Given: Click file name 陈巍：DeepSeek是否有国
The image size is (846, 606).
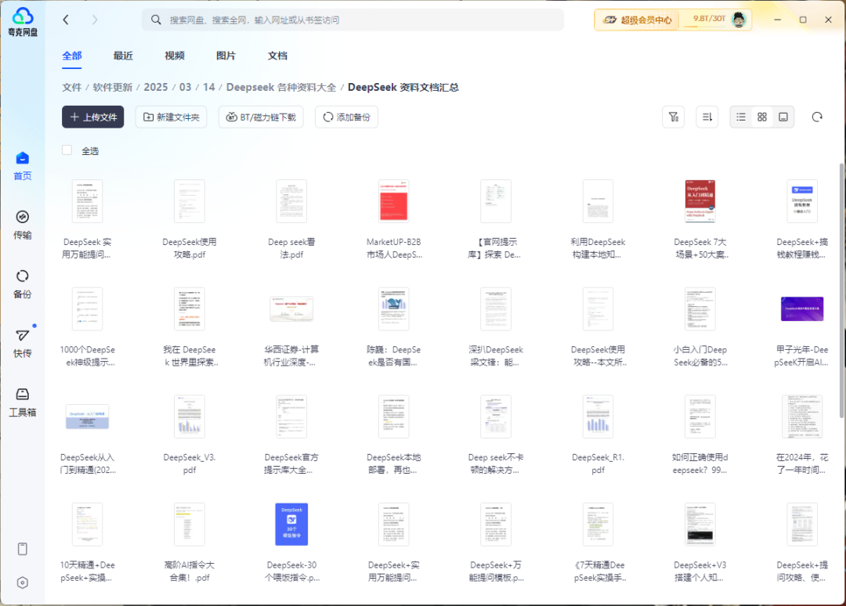Looking at the screenshot, I should [x=393, y=355].
